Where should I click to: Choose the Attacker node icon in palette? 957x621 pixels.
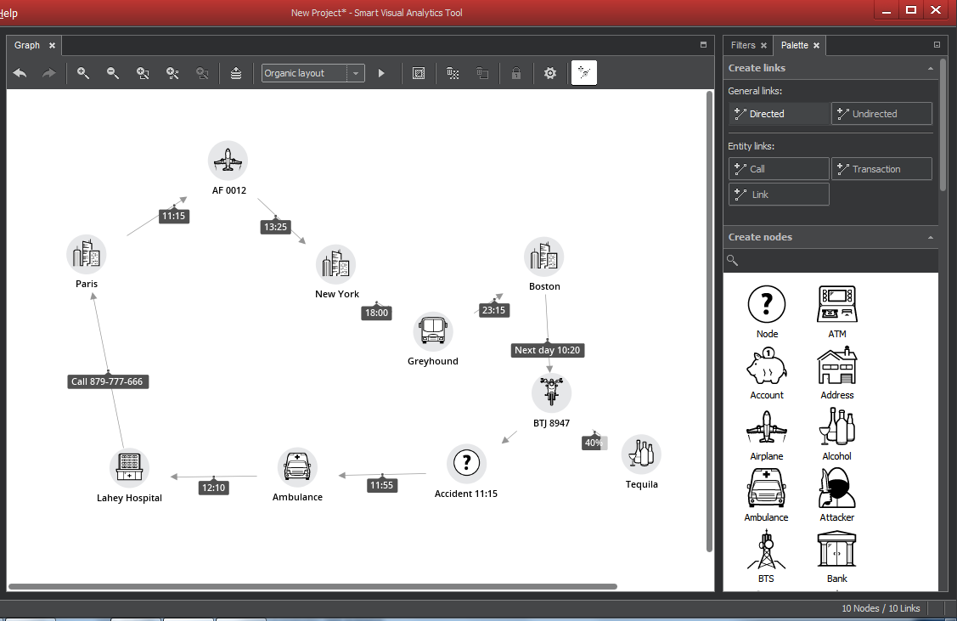click(x=836, y=488)
